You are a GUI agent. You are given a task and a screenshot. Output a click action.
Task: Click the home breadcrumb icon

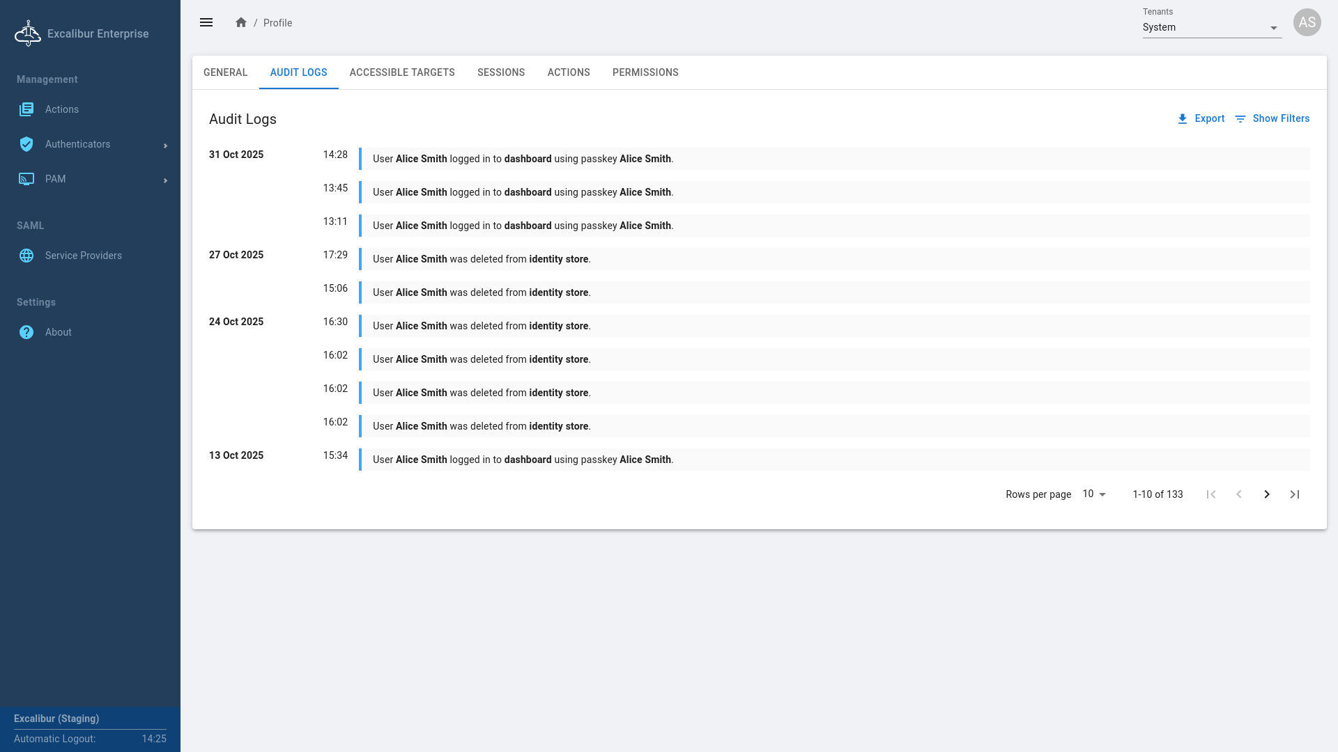[x=241, y=22]
